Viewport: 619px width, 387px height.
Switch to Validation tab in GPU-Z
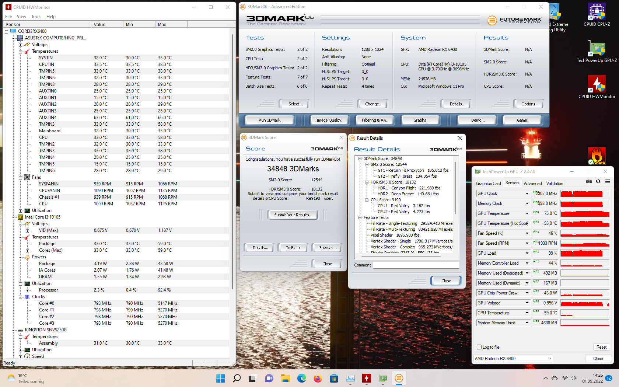(555, 184)
